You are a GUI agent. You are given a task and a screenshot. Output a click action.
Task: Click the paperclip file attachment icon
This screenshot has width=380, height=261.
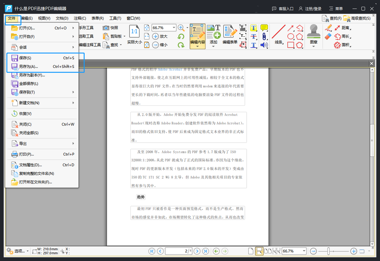click(x=263, y=36)
